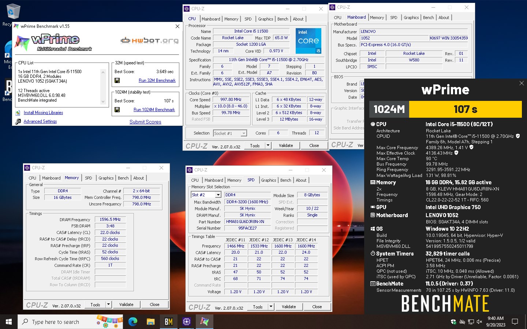Open About tab in the Mainboard window
The width and height of the screenshot is (527, 329).
[444, 18]
